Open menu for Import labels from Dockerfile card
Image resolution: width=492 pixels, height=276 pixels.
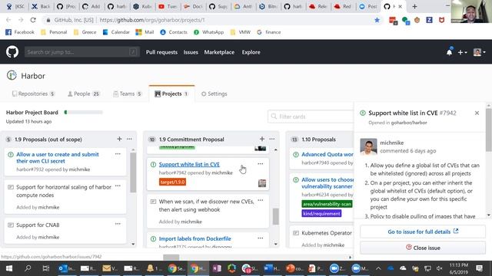point(261,238)
